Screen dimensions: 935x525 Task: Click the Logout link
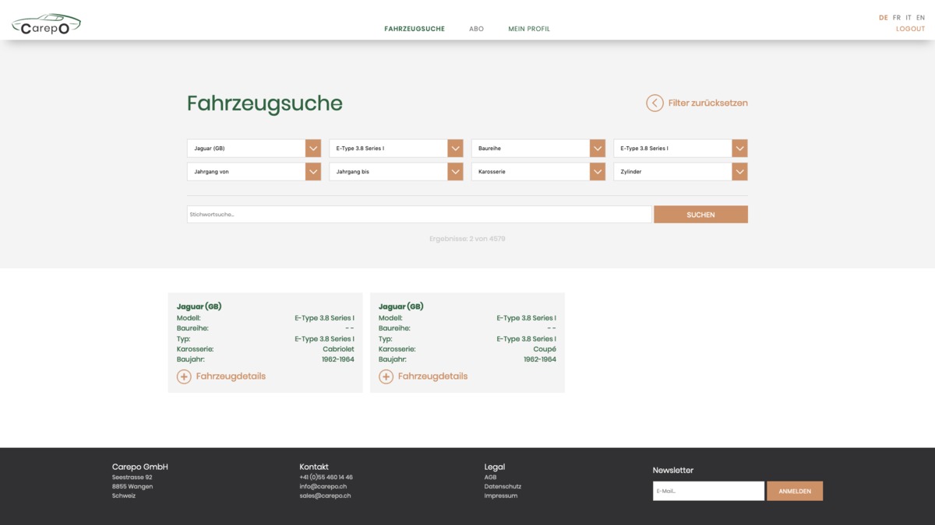coord(910,29)
